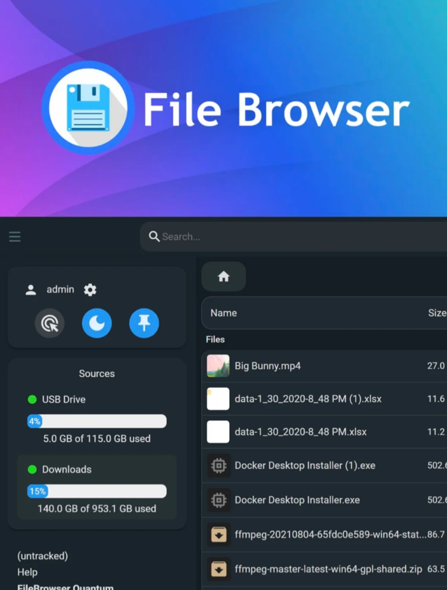Screen dimensions: 447x590
Task: Toggle the hamburger sidebar menu
Action: (15, 236)
